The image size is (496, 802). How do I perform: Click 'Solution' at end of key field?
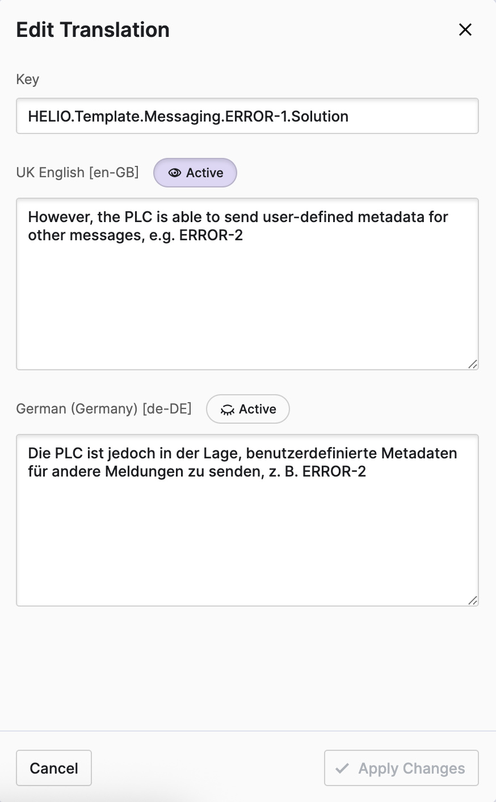pos(320,116)
